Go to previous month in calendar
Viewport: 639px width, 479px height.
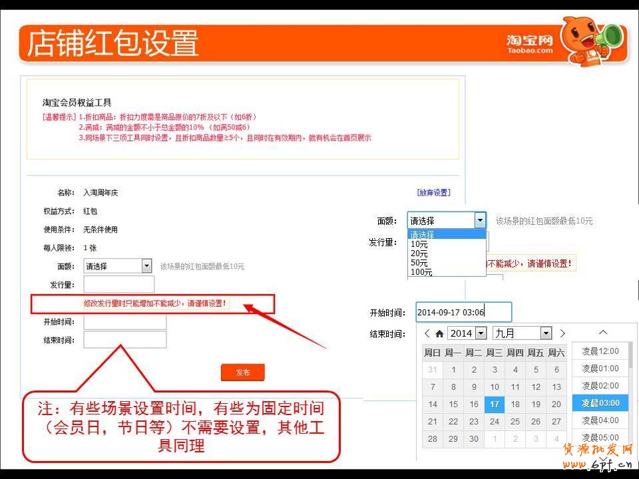coord(427,333)
